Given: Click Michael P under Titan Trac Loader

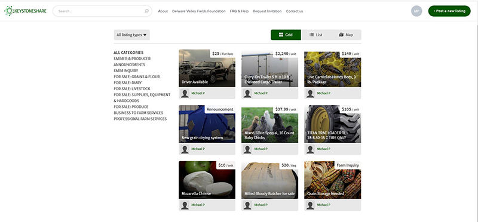Looking at the screenshot, I should [x=323, y=149].
